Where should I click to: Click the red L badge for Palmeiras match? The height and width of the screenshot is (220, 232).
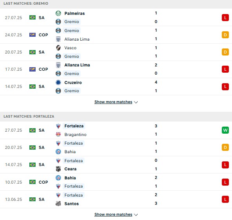pos(225,18)
